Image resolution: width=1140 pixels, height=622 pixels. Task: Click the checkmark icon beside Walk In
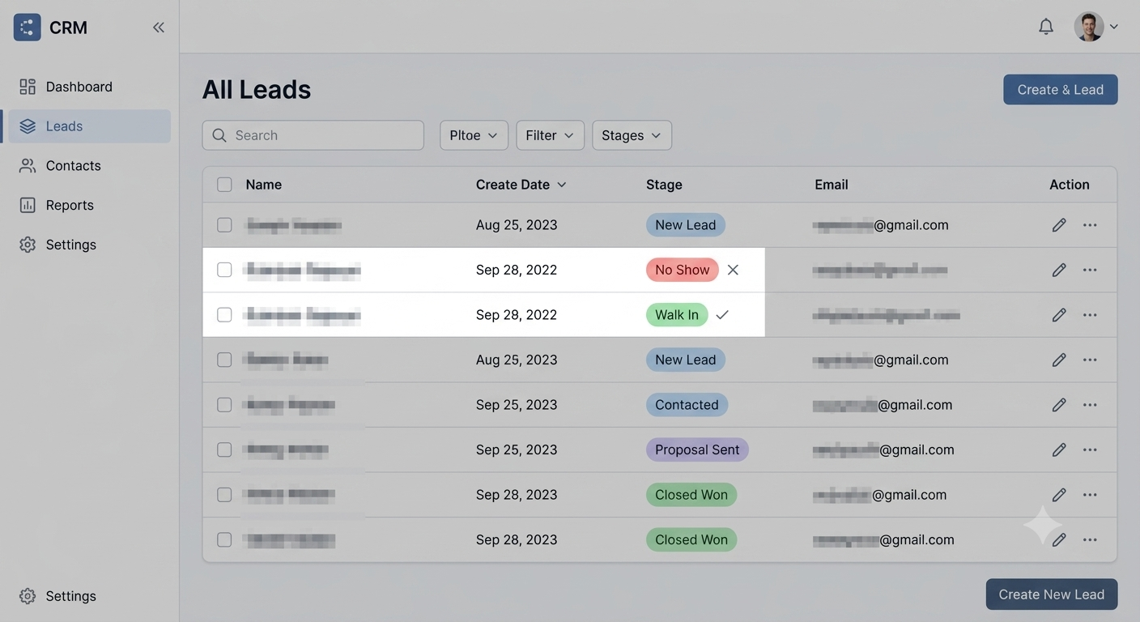click(x=722, y=315)
